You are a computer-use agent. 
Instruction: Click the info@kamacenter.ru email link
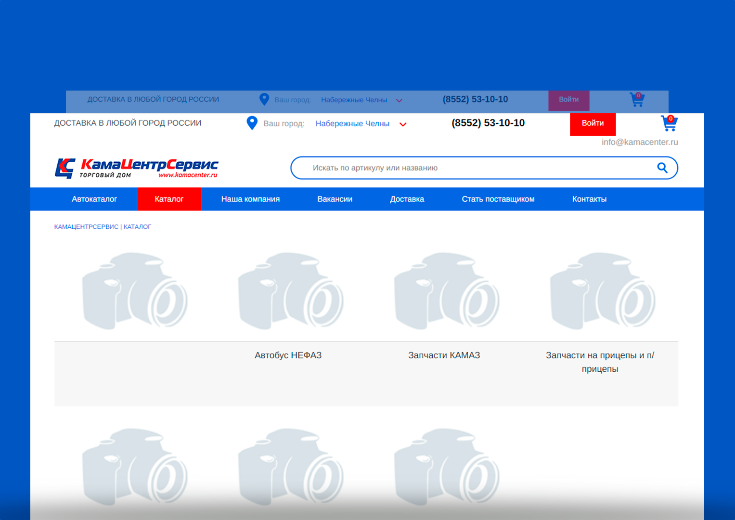(x=639, y=142)
